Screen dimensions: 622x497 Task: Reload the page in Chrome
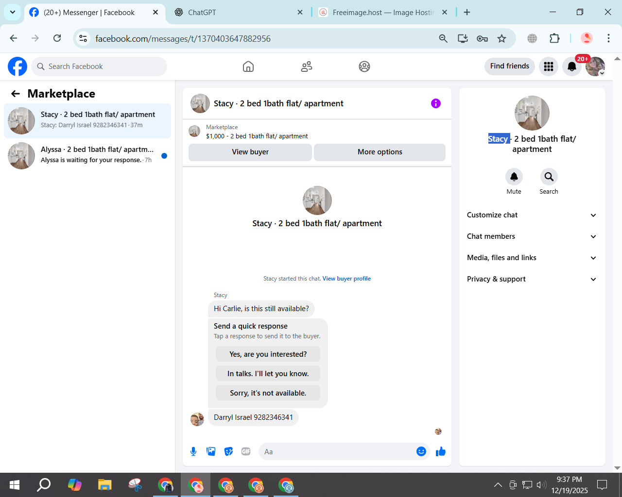coord(57,38)
